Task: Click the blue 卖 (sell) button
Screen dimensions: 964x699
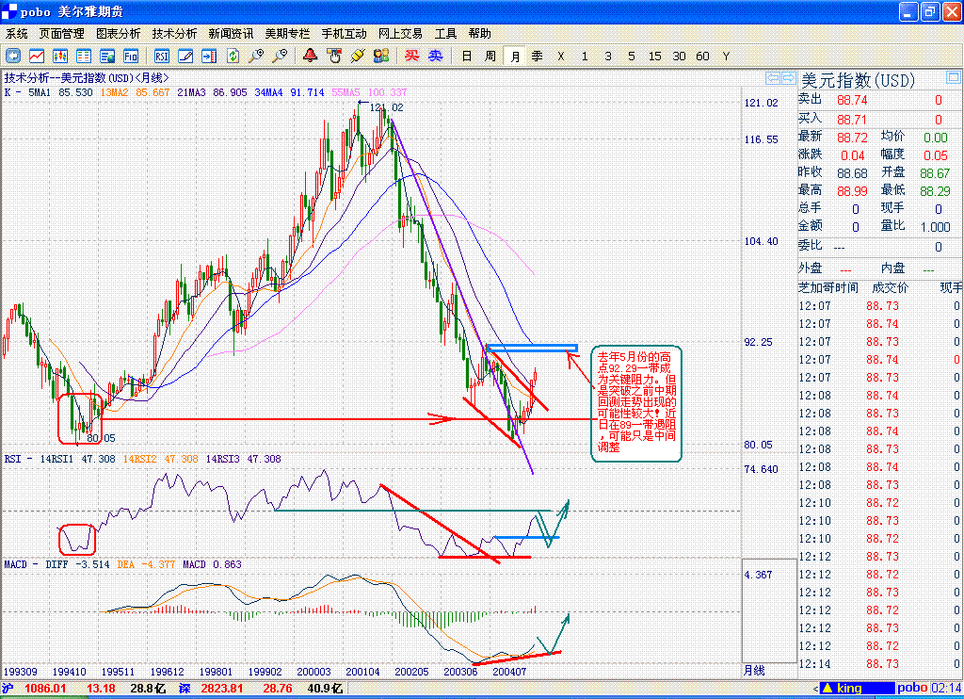Action: 435,57
